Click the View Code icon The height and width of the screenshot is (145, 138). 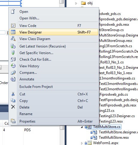(13, 26)
